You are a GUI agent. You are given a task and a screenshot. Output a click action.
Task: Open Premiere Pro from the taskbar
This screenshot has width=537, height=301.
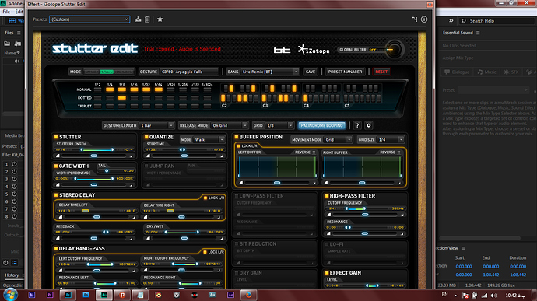[50, 295]
